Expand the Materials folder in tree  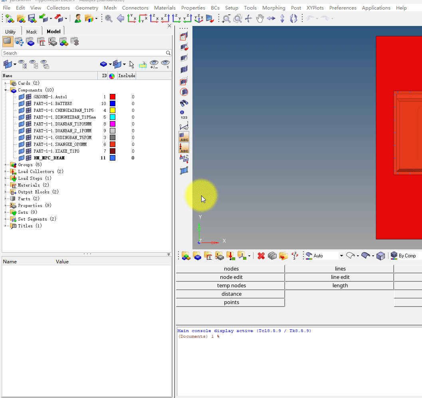click(6, 185)
